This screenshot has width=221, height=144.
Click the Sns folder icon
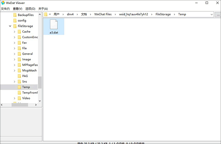point(19,82)
